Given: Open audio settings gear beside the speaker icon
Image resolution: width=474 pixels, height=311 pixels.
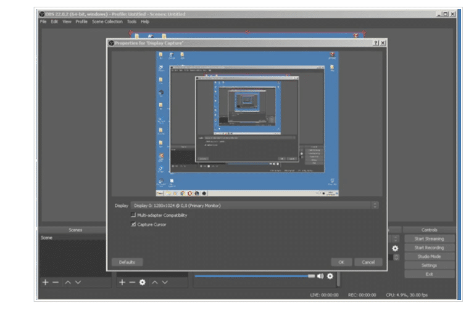Looking at the screenshot, I should (330, 276).
